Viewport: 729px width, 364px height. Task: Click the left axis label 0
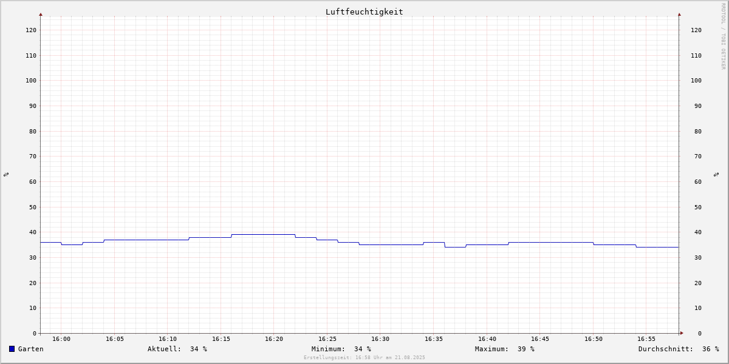pyautogui.click(x=35, y=333)
